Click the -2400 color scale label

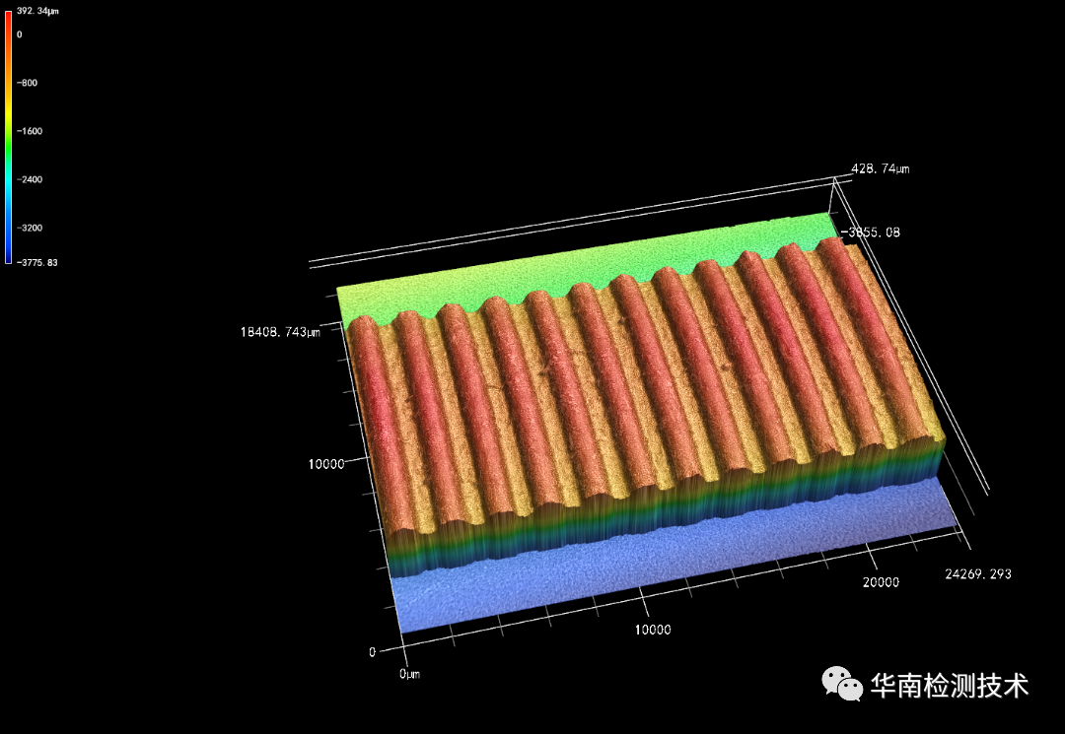[30, 179]
